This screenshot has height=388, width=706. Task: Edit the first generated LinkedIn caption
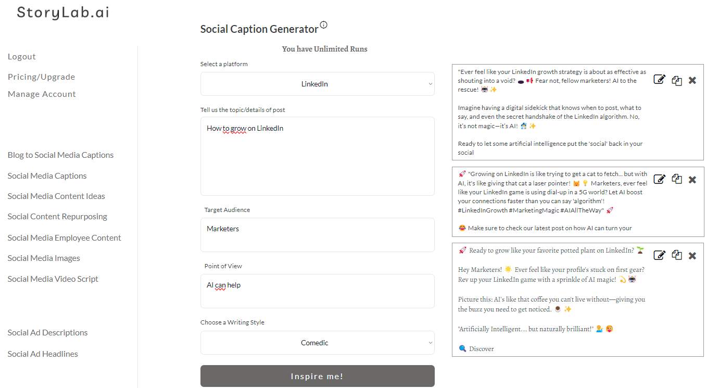(x=659, y=80)
